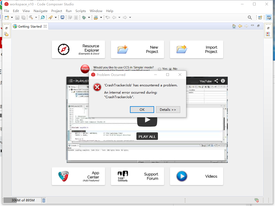Expand Details in Problem Occurred dialog

168,110
